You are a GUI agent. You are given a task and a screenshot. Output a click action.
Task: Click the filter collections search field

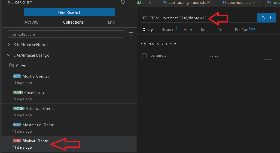click(x=66, y=34)
